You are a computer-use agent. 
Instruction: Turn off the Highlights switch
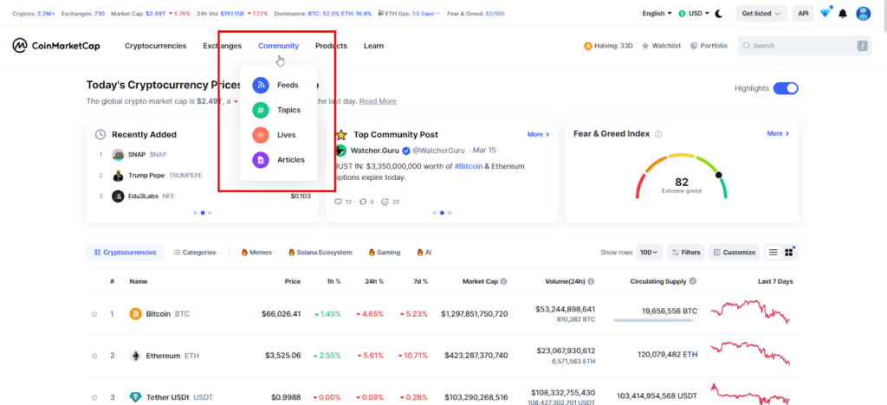click(x=785, y=88)
